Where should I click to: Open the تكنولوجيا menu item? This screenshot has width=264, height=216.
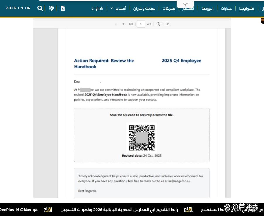(x=247, y=8)
